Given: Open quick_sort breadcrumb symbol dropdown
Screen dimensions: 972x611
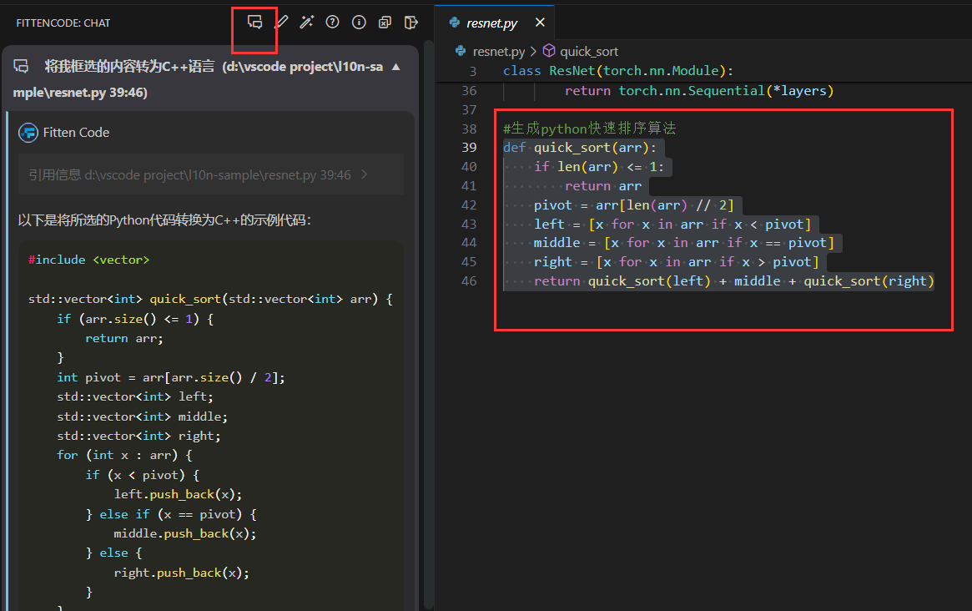Looking at the screenshot, I should (588, 52).
